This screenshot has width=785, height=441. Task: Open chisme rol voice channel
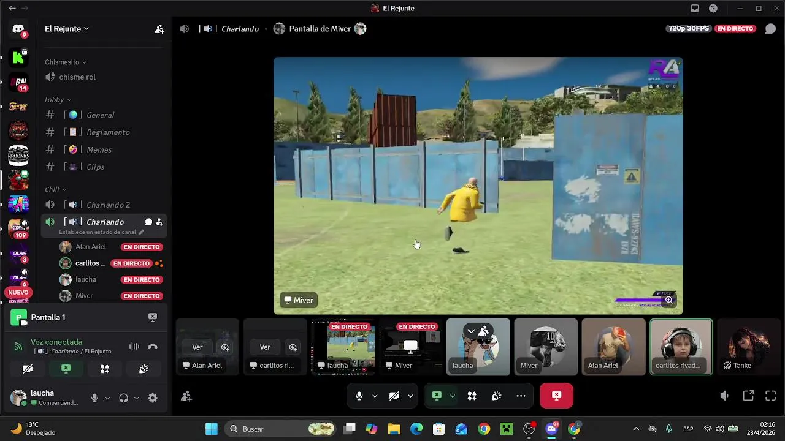click(104, 77)
